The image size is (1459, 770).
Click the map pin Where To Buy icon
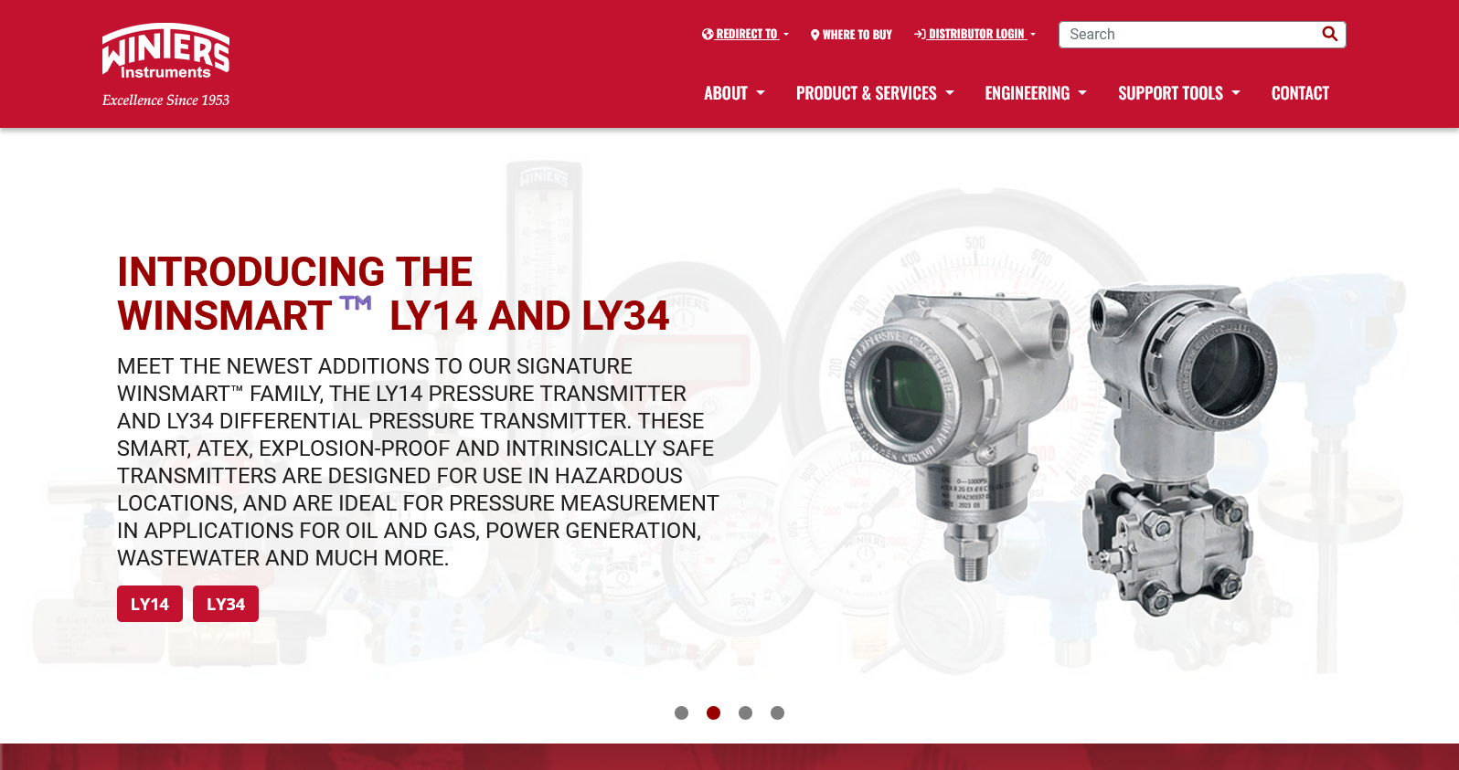click(x=815, y=35)
